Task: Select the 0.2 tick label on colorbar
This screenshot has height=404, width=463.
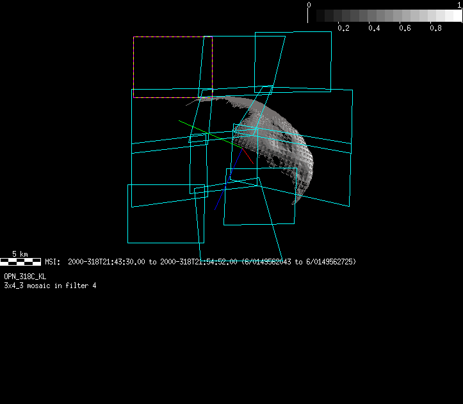Action: [x=343, y=28]
